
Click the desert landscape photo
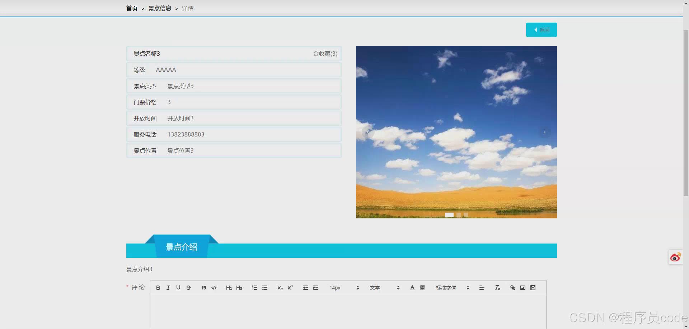[456, 132]
